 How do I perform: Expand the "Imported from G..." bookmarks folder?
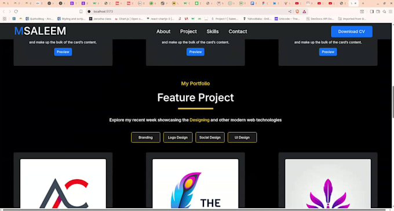coord(352,19)
